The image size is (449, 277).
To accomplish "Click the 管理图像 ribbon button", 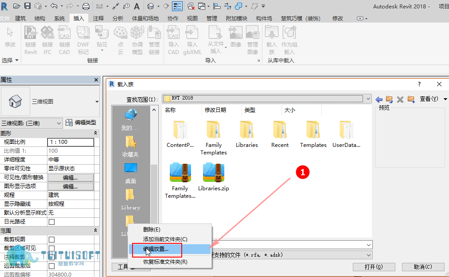I will pos(253,40).
